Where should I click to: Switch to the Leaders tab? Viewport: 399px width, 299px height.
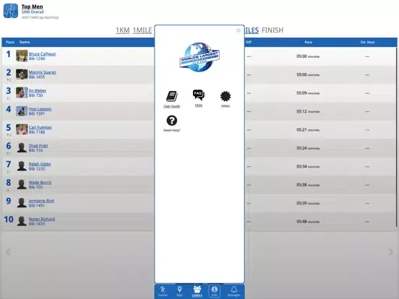(x=197, y=291)
